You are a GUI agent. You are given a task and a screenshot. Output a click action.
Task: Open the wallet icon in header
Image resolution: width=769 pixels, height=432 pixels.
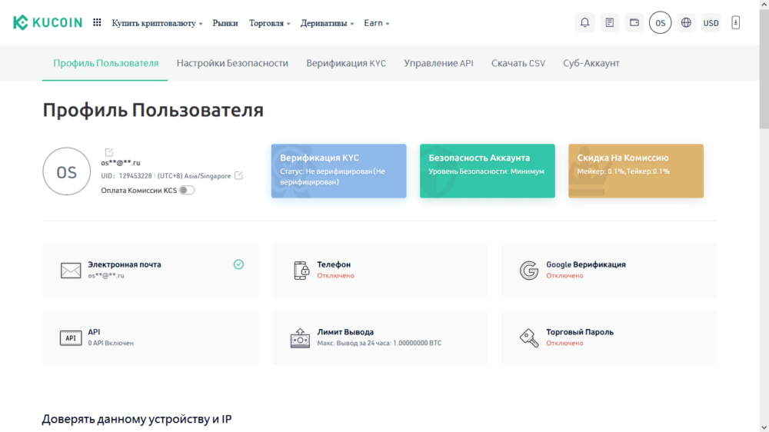[634, 23]
